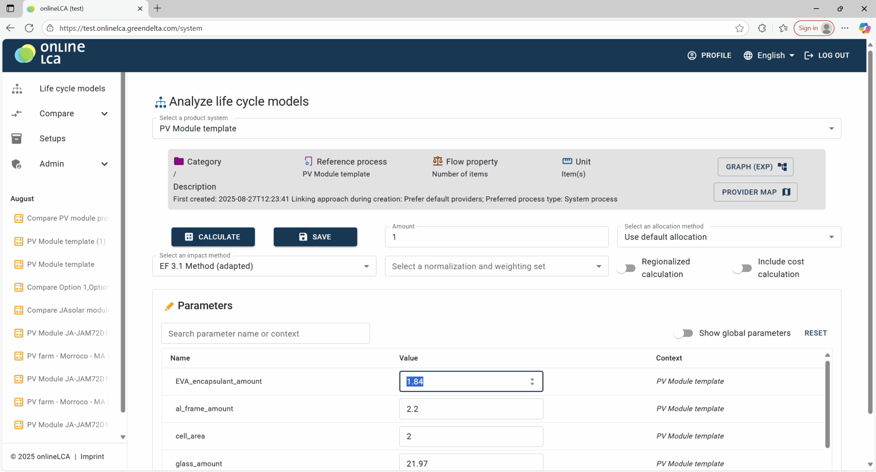Click the Life cycle models sidebar icon
The image size is (876, 472).
pos(17,88)
